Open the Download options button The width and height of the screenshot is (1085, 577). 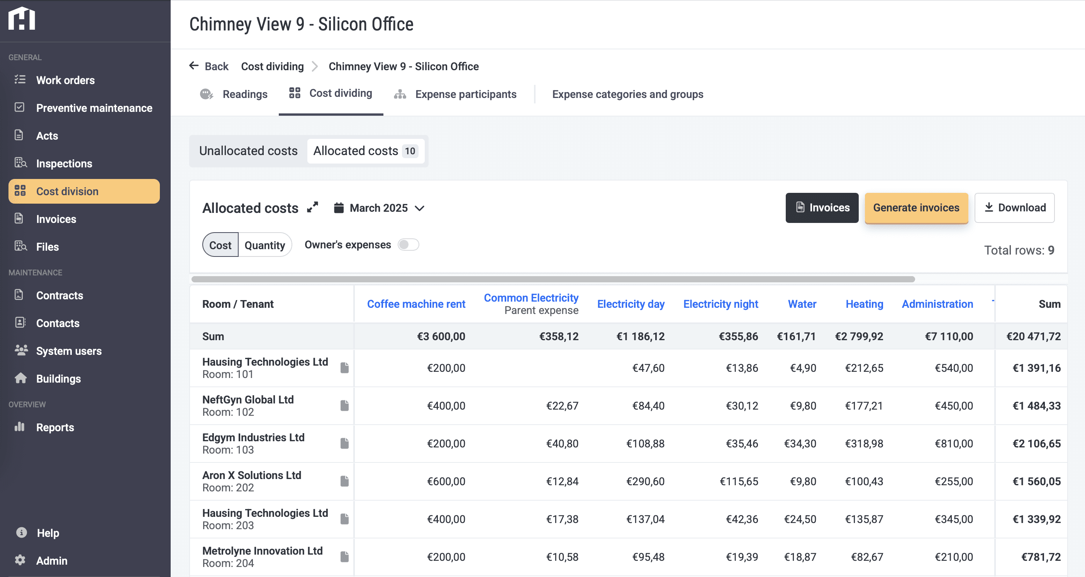[1014, 208]
